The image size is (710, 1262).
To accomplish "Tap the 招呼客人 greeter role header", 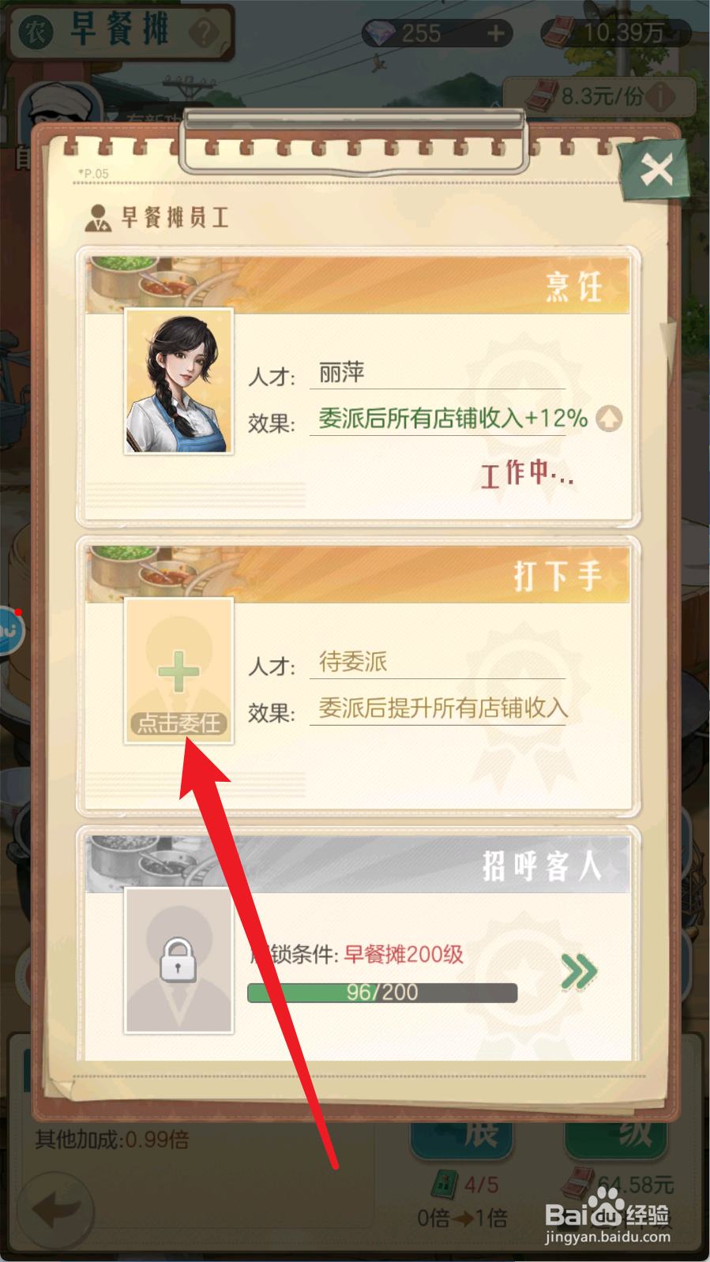I will click(x=358, y=865).
